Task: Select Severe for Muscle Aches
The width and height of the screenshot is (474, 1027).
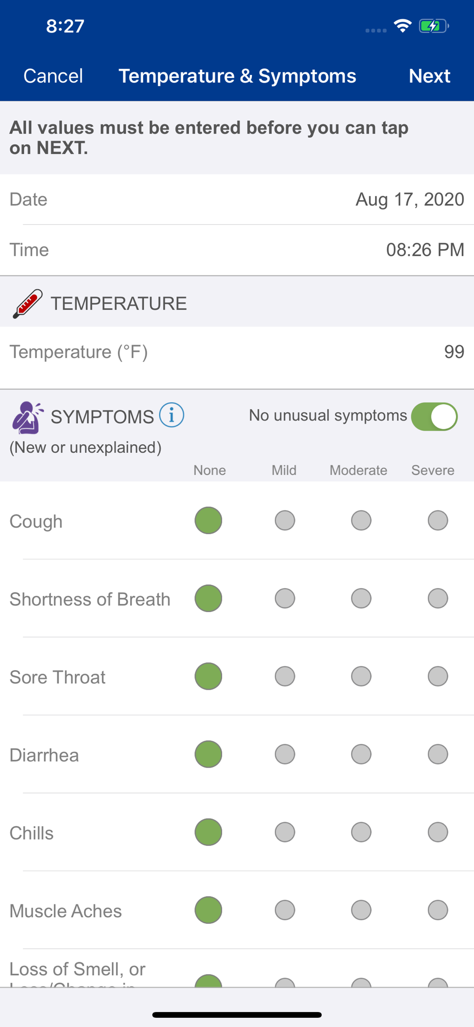Action: pyautogui.click(x=438, y=910)
